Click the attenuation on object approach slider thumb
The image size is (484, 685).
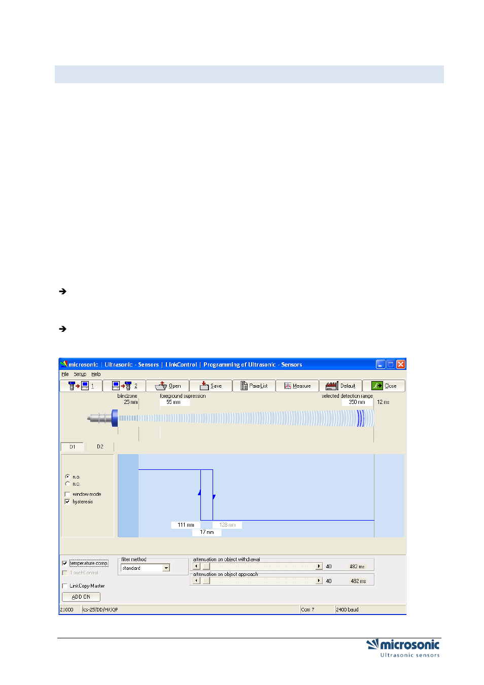(x=206, y=580)
